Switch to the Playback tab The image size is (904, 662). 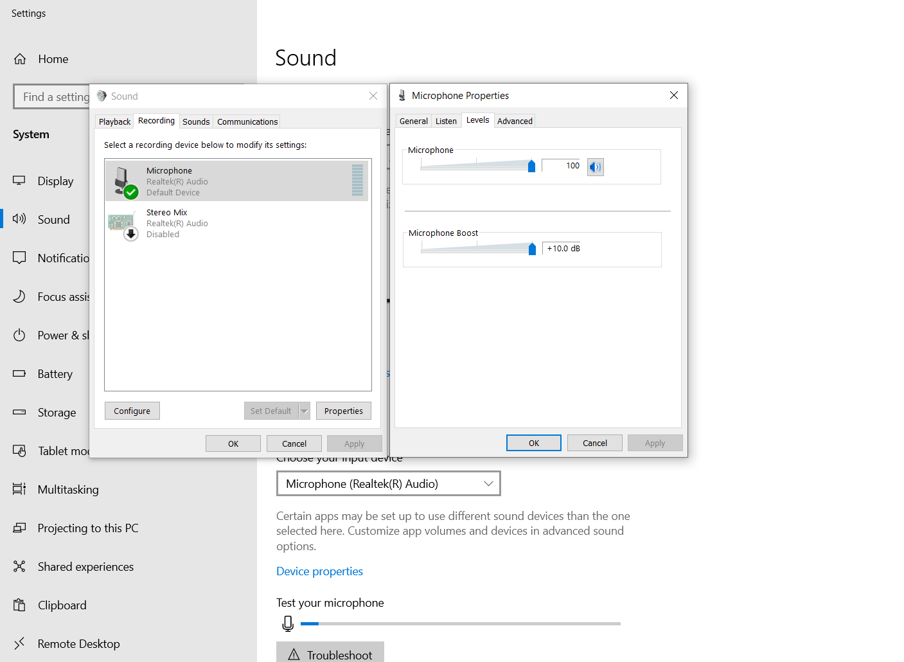tap(114, 121)
